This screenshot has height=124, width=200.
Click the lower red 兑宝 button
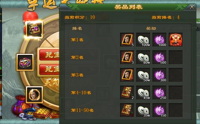pyautogui.click(x=49, y=69)
